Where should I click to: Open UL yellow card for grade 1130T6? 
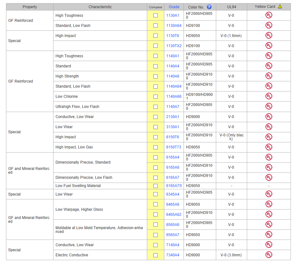point(269,35)
